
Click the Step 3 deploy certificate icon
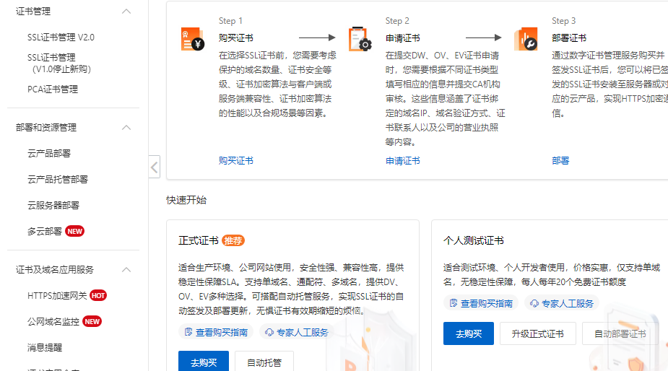[x=526, y=39]
